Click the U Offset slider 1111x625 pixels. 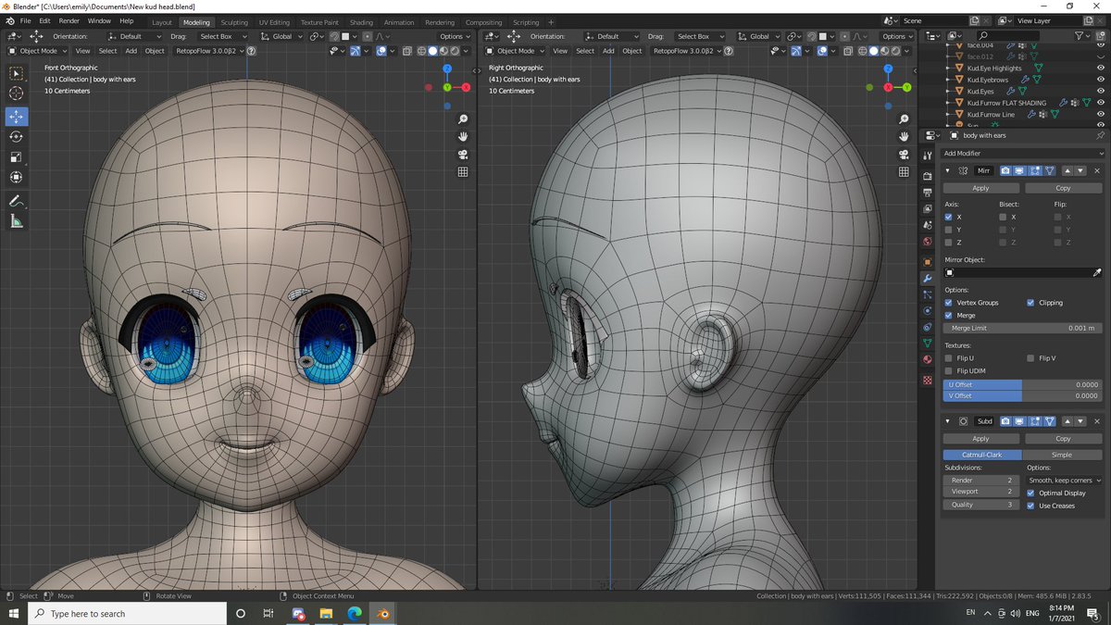(1022, 384)
